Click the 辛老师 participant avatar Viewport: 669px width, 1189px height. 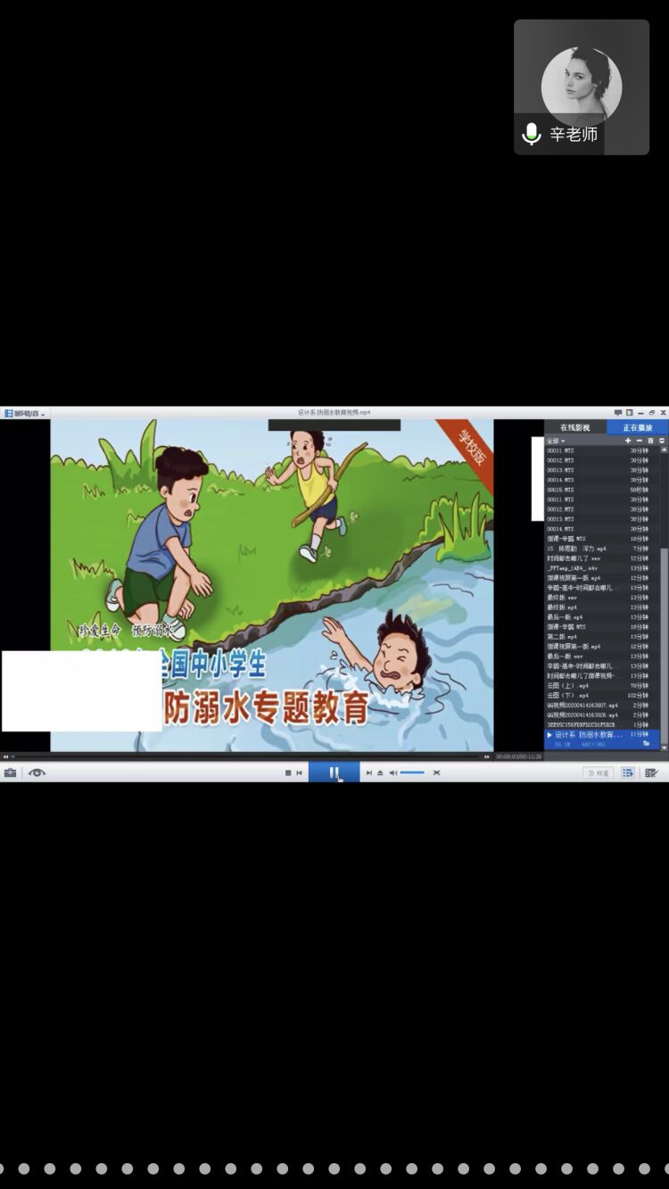581,87
